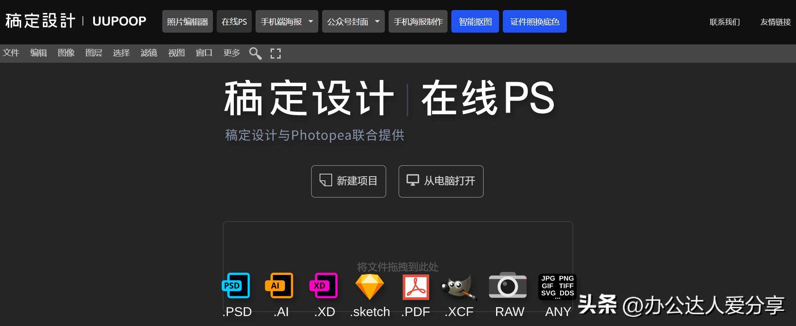Viewport: 796px width, 326px height.
Task: Click the PDF file format icon
Action: [x=416, y=287]
